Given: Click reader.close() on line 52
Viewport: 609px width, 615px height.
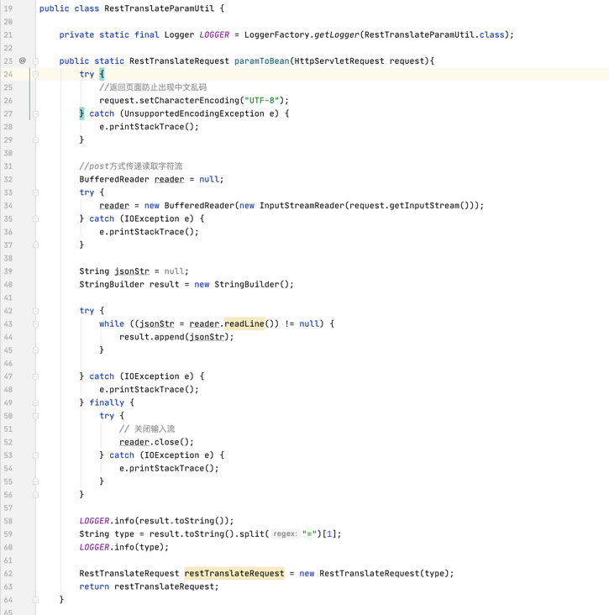Looking at the screenshot, I should (156, 442).
